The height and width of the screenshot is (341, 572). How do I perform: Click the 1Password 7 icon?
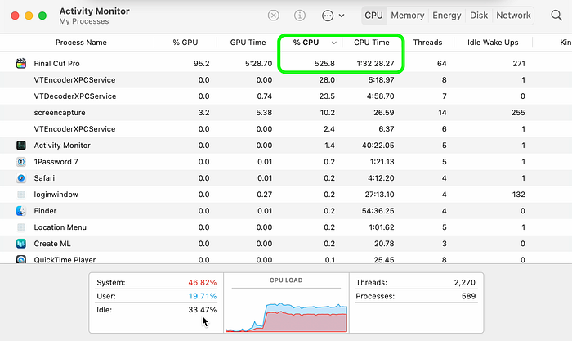[x=21, y=162]
